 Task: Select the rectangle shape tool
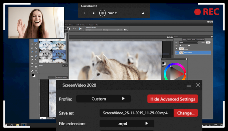[x=36, y=71]
